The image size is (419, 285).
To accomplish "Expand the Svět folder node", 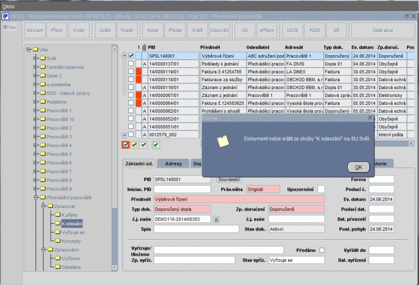I will pos(36,58).
